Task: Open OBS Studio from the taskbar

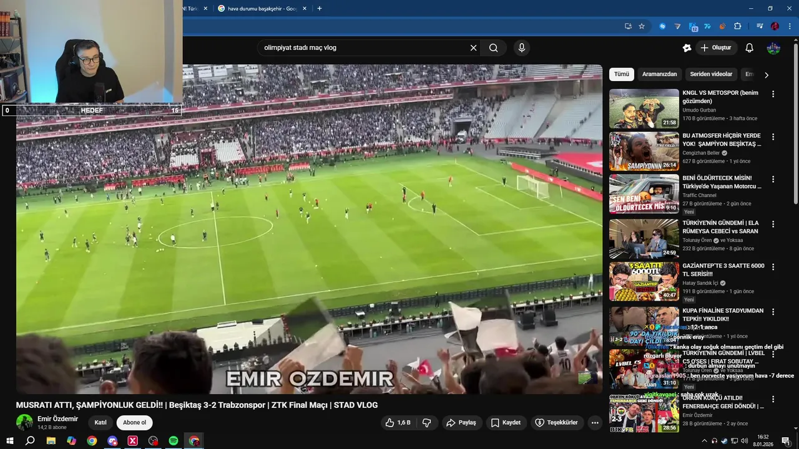Action: pyautogui.click(x=153, y=441)
